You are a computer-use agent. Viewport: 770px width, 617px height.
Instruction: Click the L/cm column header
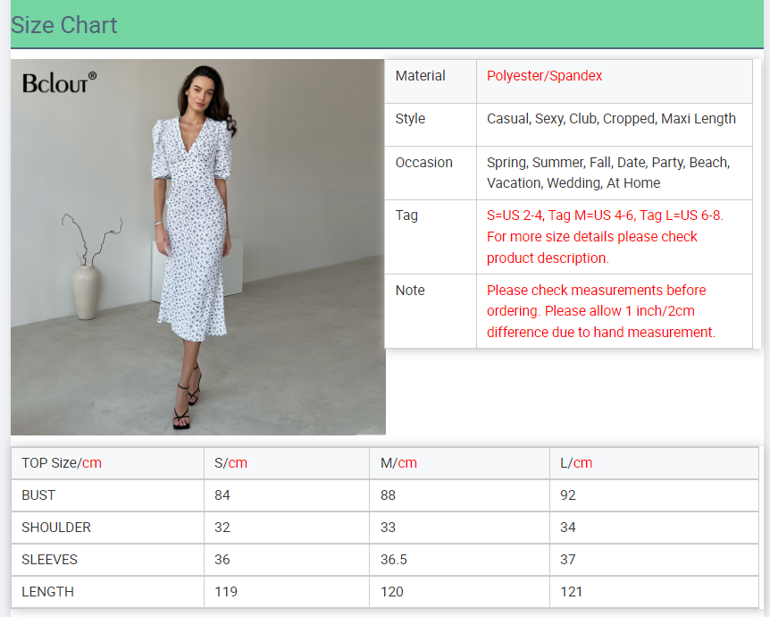[576, 463]
